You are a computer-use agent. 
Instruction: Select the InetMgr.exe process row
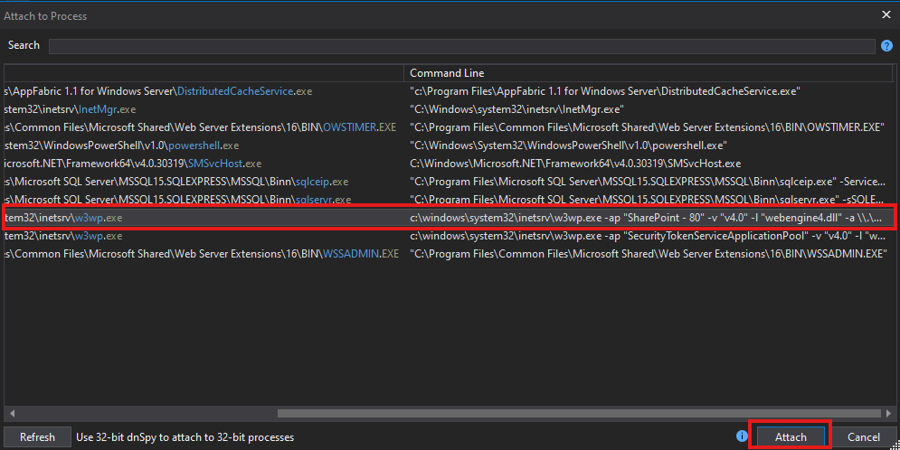(449, 109)
